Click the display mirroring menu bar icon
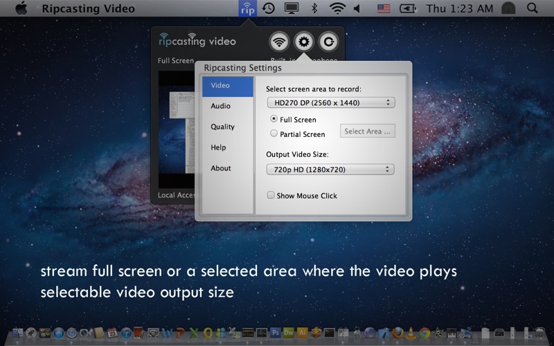 click(292, 8)
